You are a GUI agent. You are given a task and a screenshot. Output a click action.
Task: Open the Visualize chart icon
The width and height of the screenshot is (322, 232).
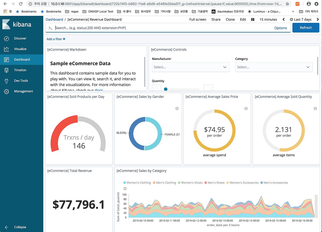point(7,49)
